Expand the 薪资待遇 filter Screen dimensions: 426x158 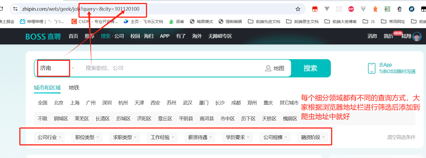[200, 137]
